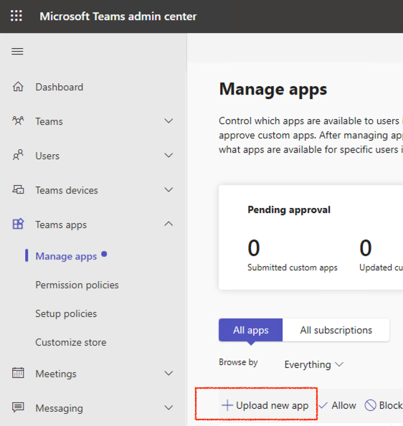Open the app launcher waffle icon
Viewport: 403px width, 426px height.
point(16,16)
